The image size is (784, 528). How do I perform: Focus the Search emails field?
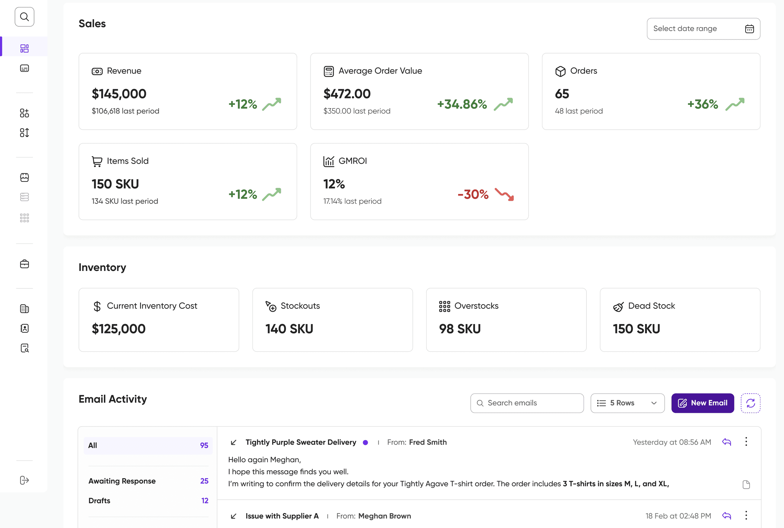(x=527, y=403)
